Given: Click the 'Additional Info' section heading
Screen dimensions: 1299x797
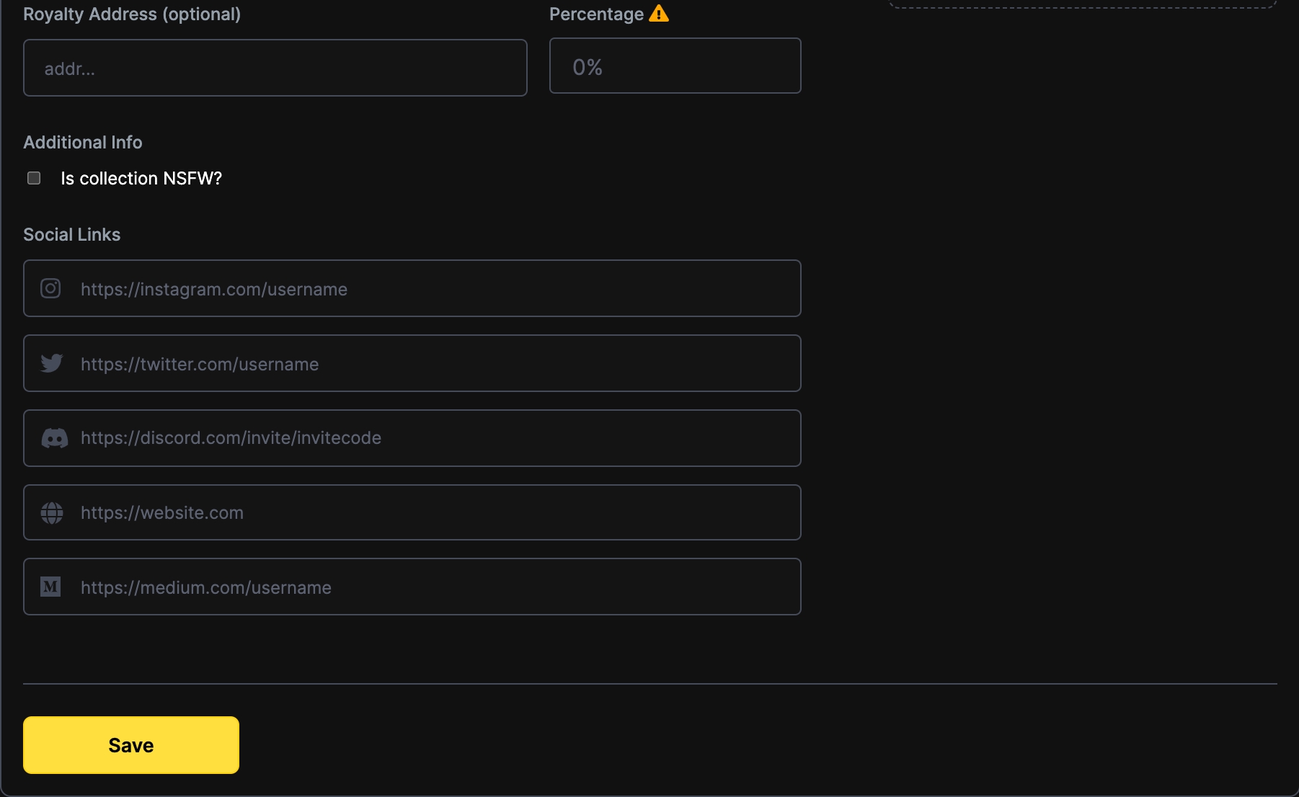Looking at the screenshot, I should coord(83,143).
